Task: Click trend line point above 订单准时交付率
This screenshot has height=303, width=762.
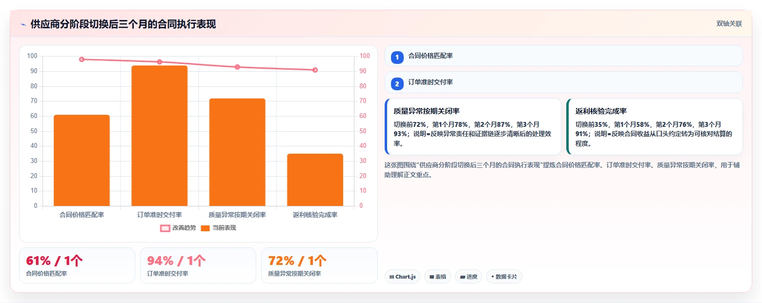Action: click(160, 62)
